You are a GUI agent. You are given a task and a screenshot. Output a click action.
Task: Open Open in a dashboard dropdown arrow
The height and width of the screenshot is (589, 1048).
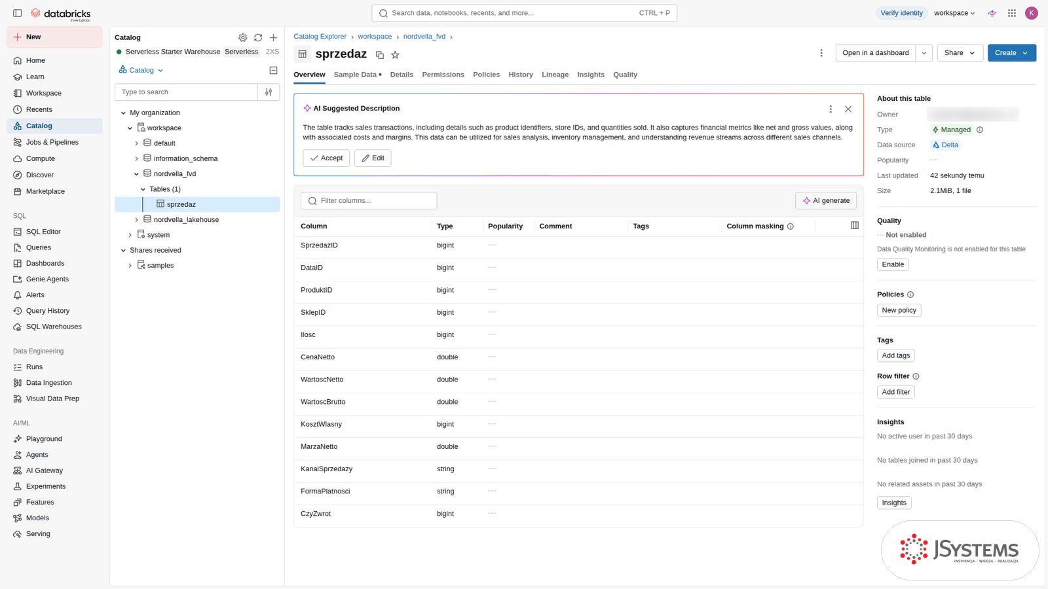[924, 53]
